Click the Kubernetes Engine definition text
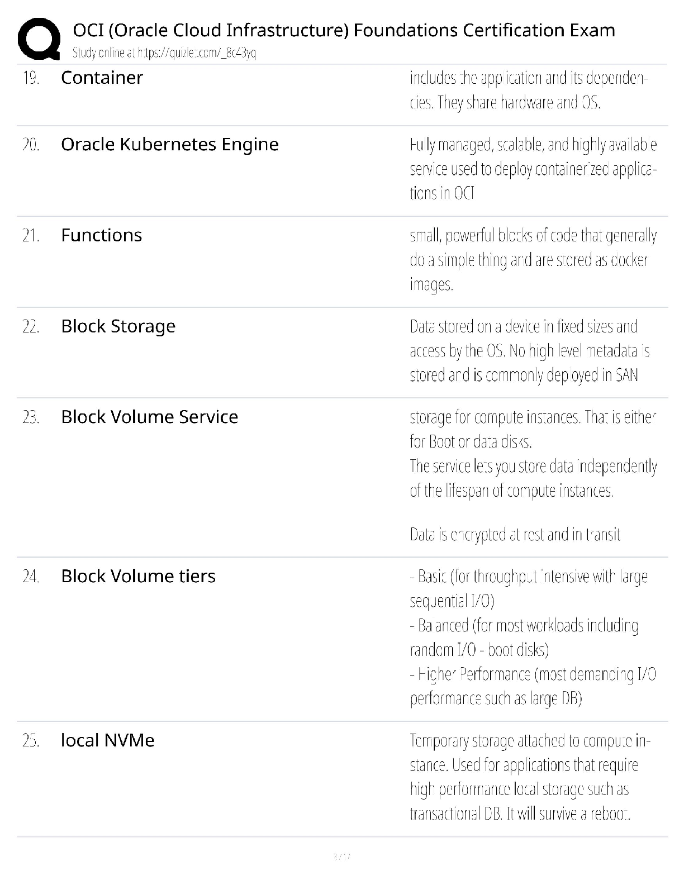The width and height of the screenshot is (684, 885). 533,169
